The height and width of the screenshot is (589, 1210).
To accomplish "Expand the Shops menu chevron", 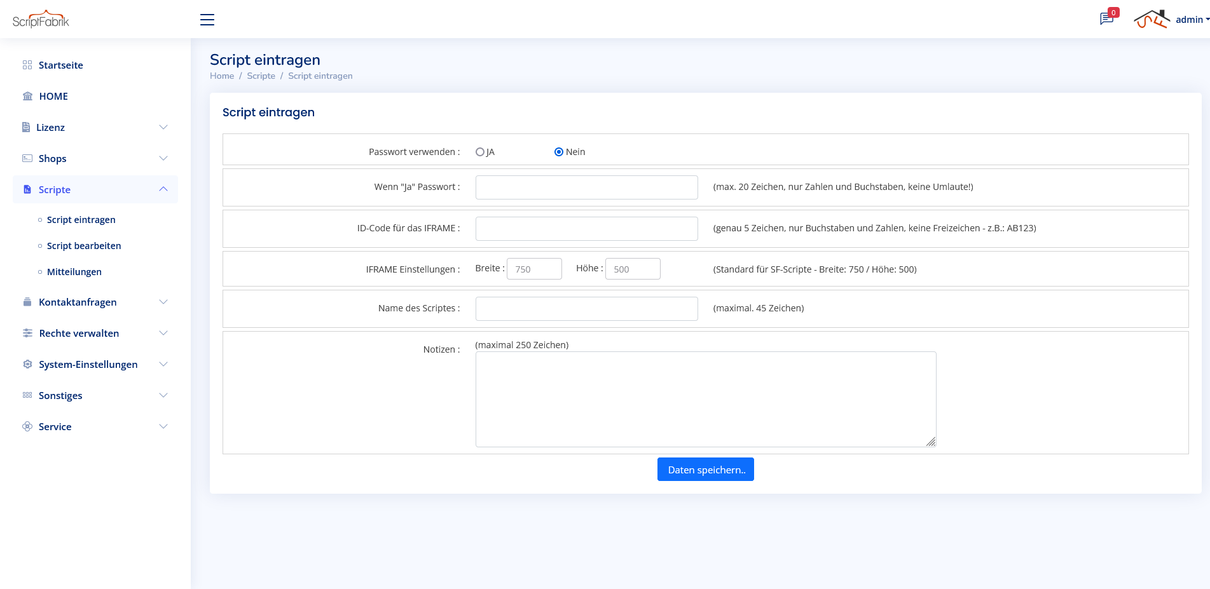I will [x=163, y=158].
